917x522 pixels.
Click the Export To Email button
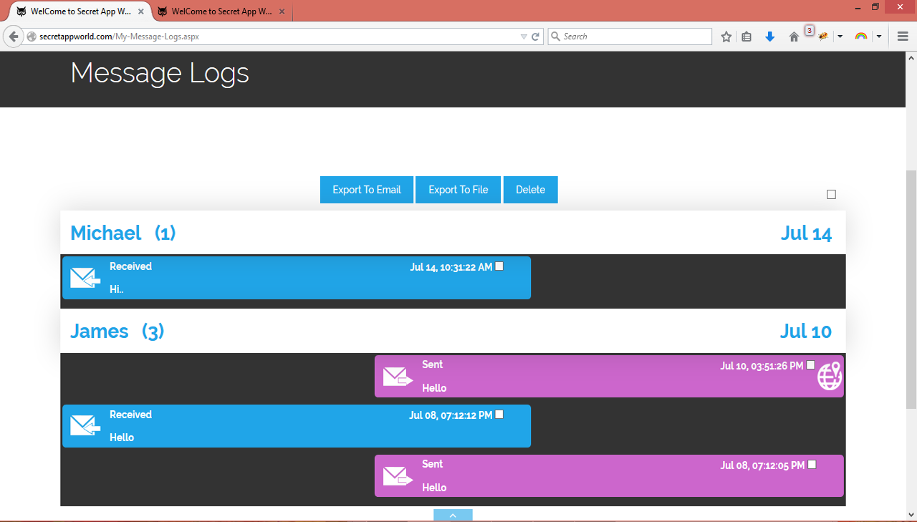pos(367,190)
